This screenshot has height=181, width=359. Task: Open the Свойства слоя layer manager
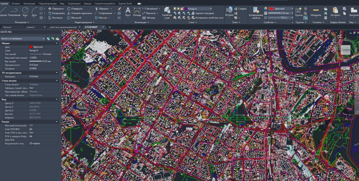point(167,13)
